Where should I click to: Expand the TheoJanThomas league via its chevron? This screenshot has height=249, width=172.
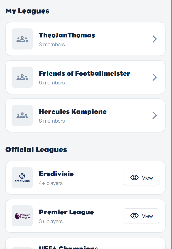coord(154,39)
